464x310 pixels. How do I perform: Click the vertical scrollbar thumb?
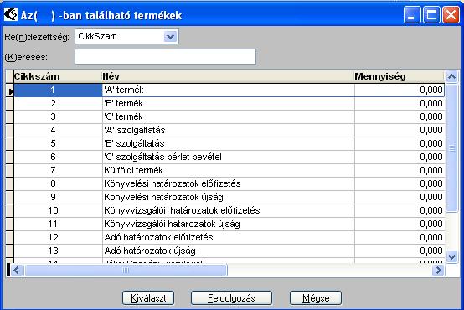[x=451, y=148]
